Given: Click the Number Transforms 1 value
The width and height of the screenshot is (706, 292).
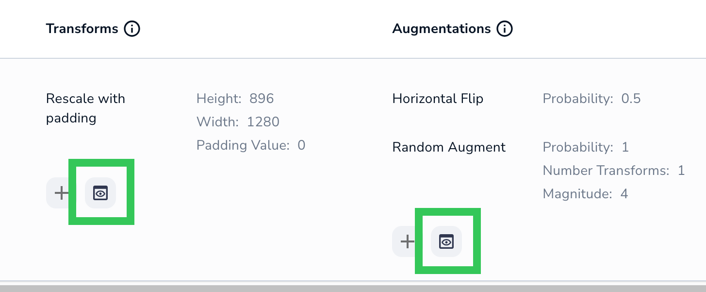Looking at the screenshot, I should click(x=681, y=171).
